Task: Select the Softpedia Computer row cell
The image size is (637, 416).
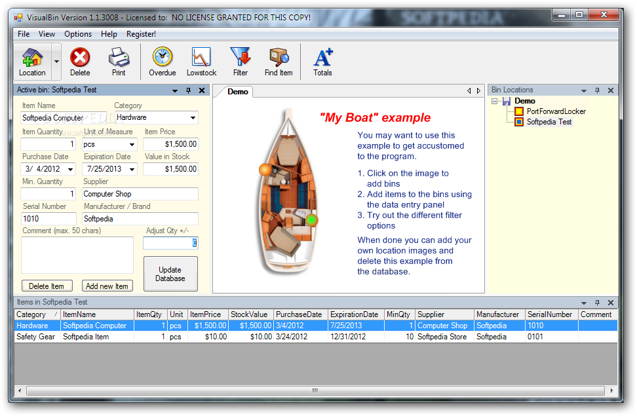Action: click(97, 326)
